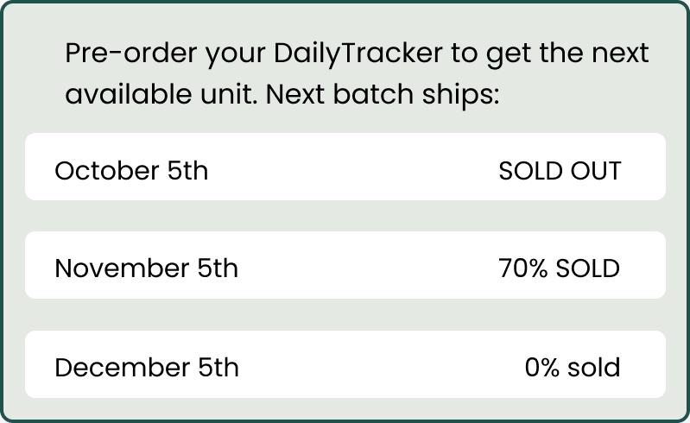Click the "November 5th" date text

(x=146, y=268)
